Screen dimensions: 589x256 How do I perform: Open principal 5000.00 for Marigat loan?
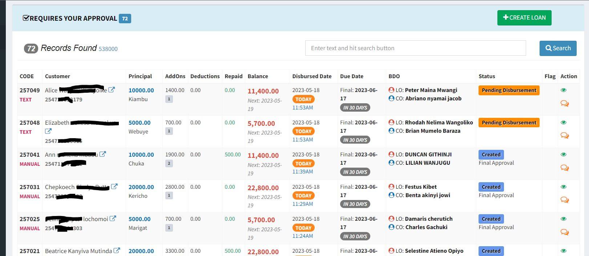(x=140, y=219)
